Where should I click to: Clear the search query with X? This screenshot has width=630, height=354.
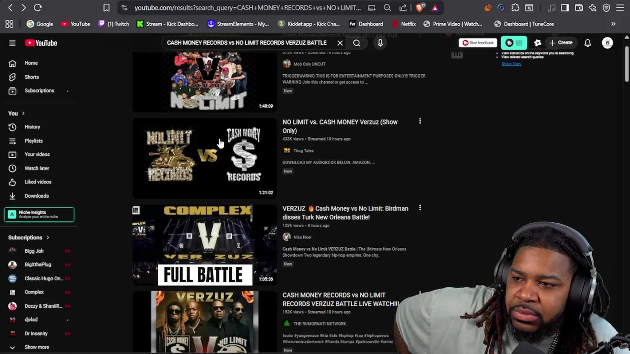(x=340, y=43)
